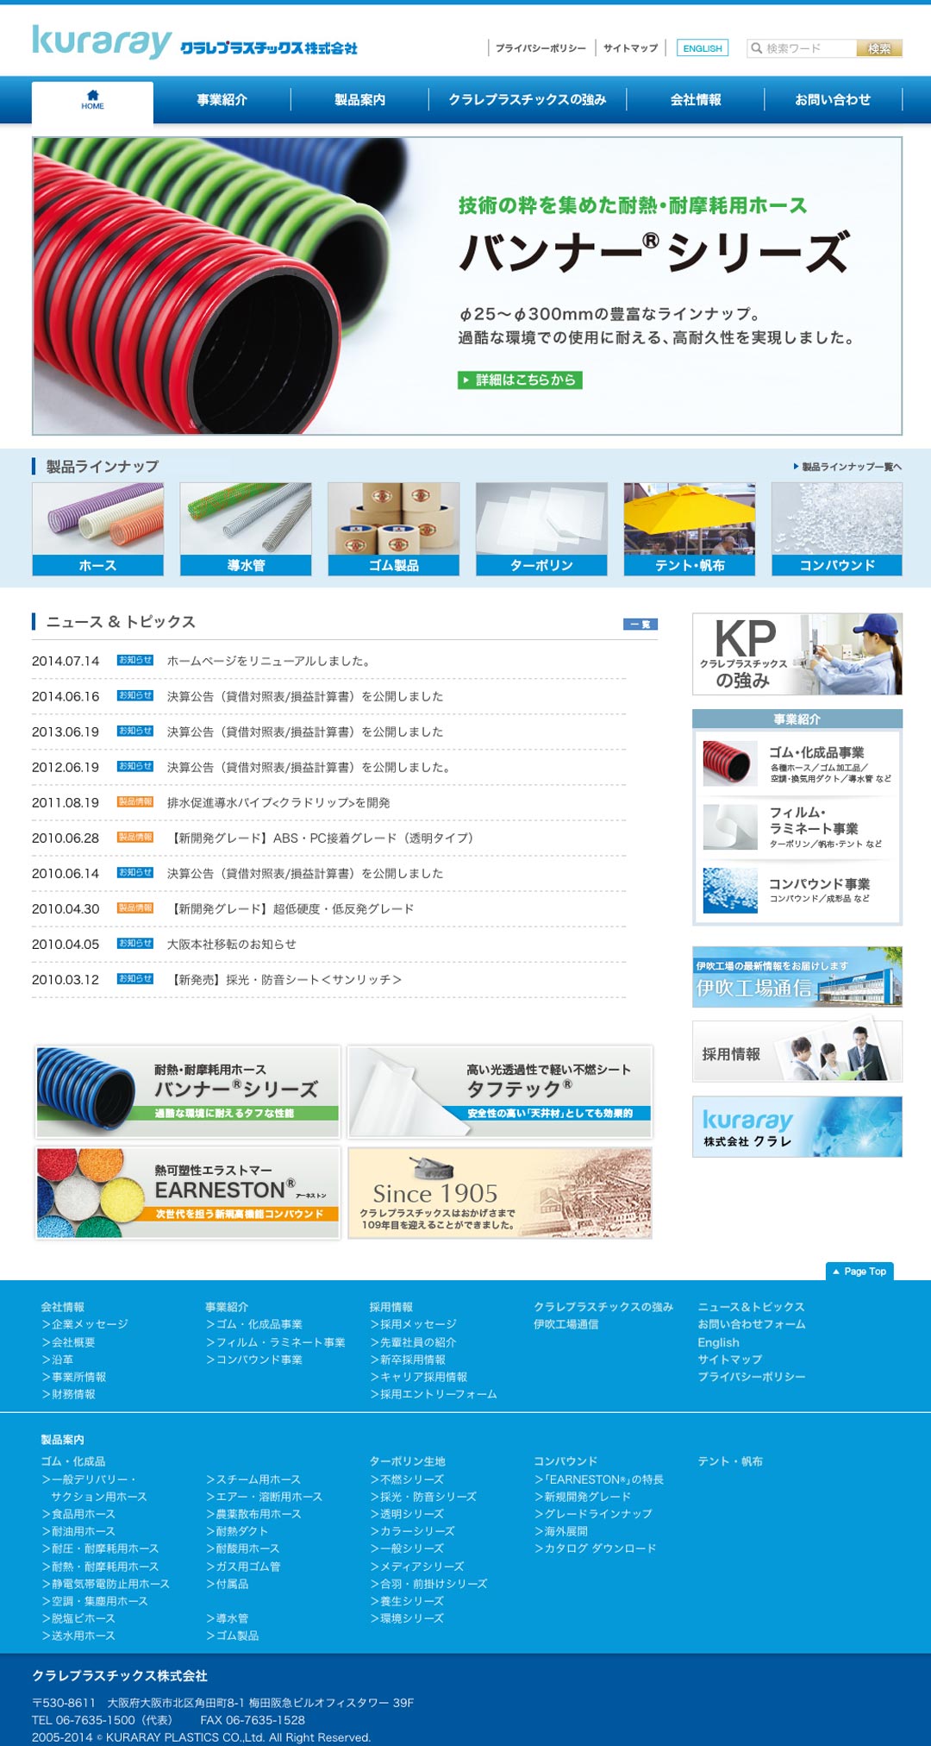The height and width of the screenshot is (1746, 931).
Task: Click the kuraray logo in the header
Action: pos(102,41)
